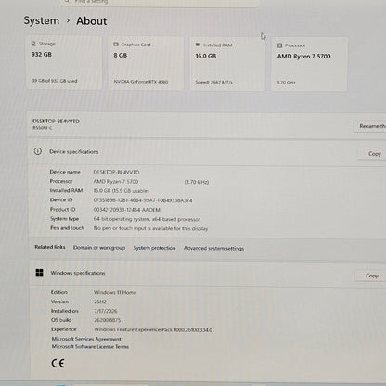This screenshot has height=386, width=386.
Task: Select the Windows Feature Experience Pack text
Action: [x=153, y=329]
